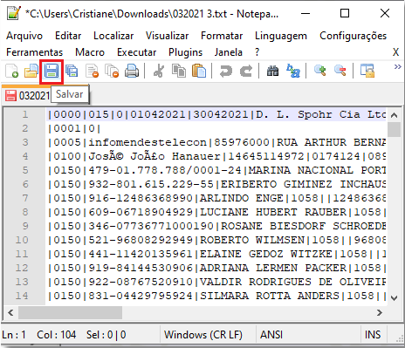The width and height of the screenshot is (405, 348).
Task: Create a new file with toolbar icon
Action: point(12,71)
